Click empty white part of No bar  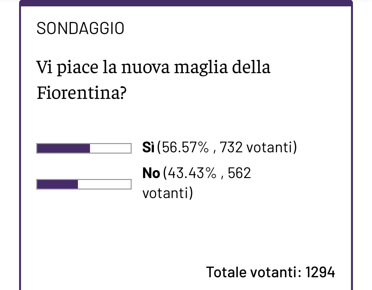tap(104, 184)
